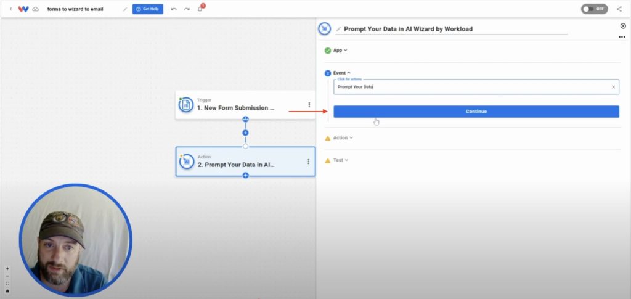Fit the canvas view to screen
Screen dimensions: 631x299
tap(7, 284)
